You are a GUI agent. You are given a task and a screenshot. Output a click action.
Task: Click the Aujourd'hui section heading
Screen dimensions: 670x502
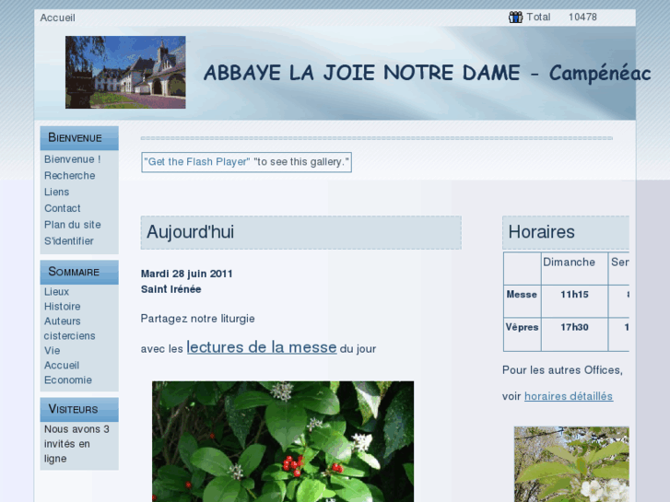300,232
